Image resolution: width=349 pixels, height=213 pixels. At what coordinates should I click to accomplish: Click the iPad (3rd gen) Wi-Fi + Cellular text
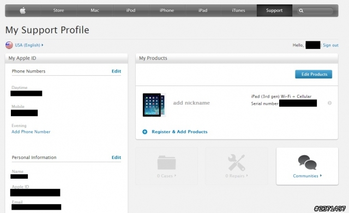(281, 96)
